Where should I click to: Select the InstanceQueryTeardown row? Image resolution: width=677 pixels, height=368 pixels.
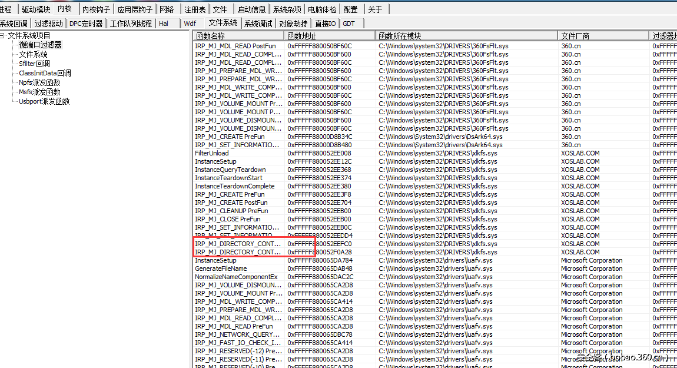230,170
